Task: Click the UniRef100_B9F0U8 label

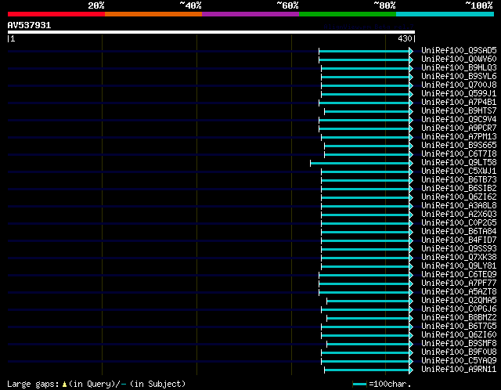Action: [x=459, y=352]
